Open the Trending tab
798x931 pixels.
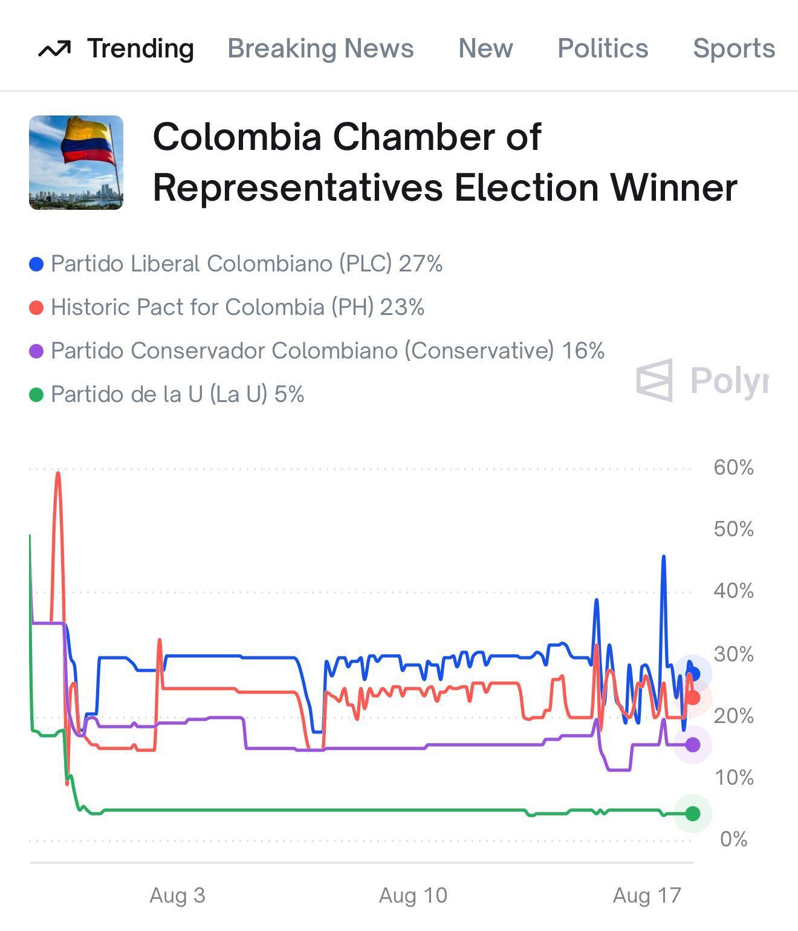[x=140, y=48]
